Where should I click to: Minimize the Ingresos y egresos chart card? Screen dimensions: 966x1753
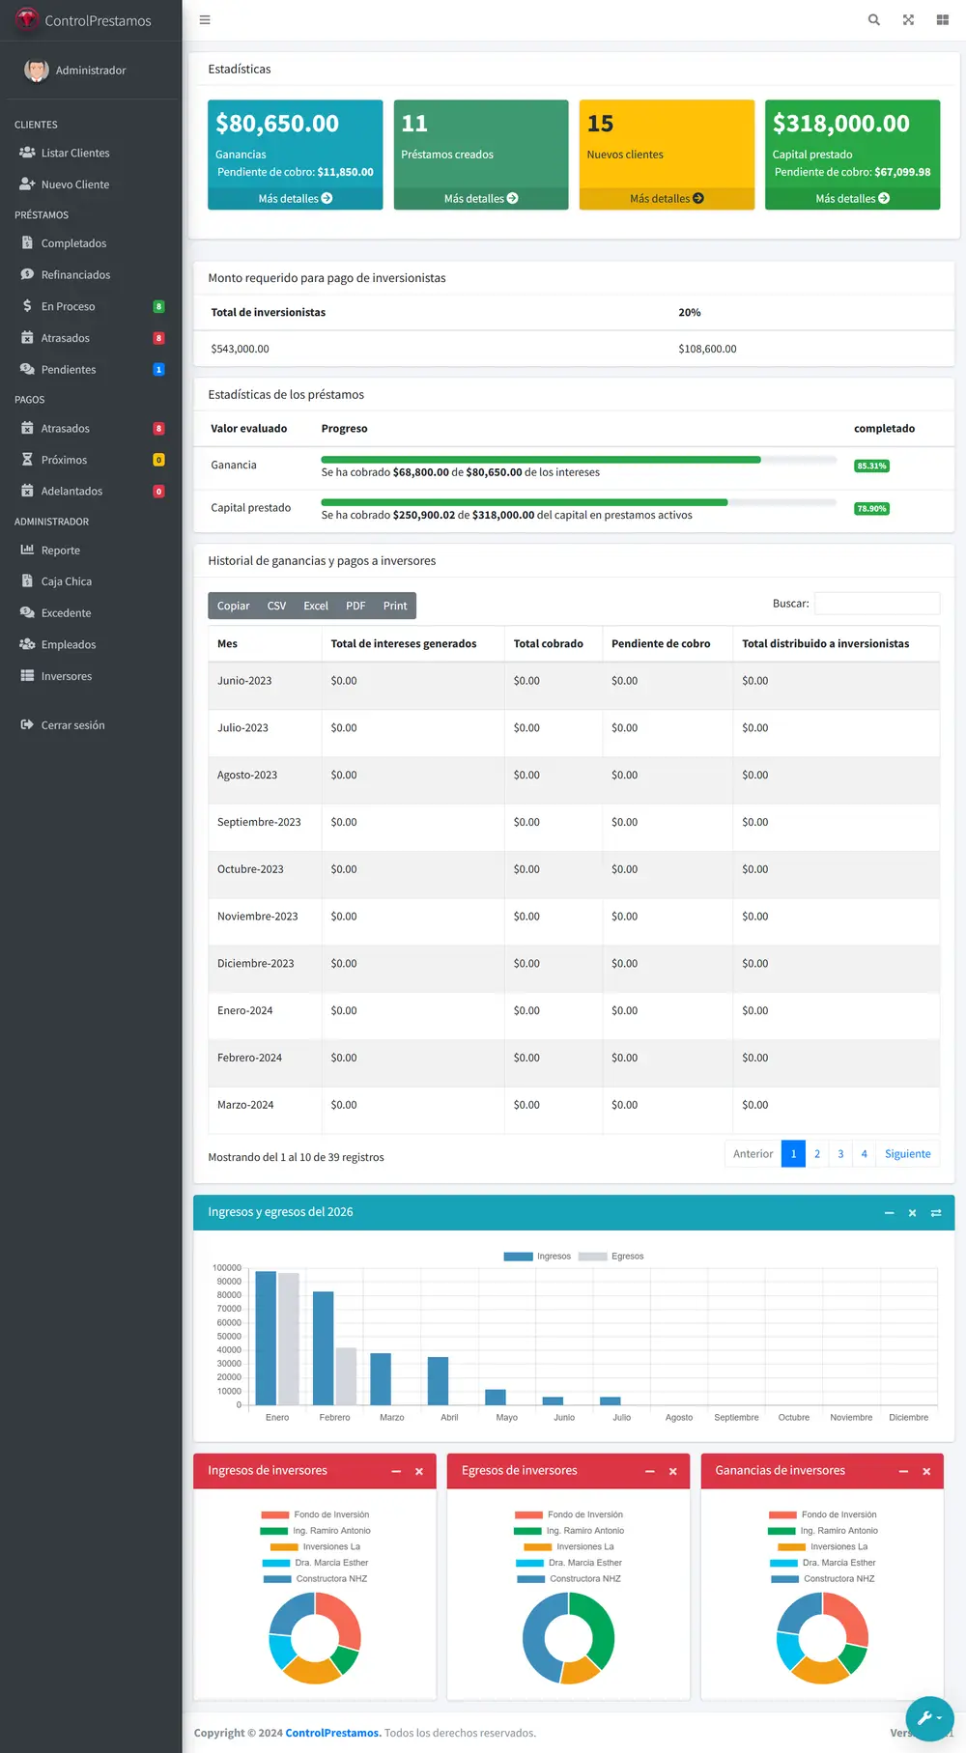[x=889, y=1213]
